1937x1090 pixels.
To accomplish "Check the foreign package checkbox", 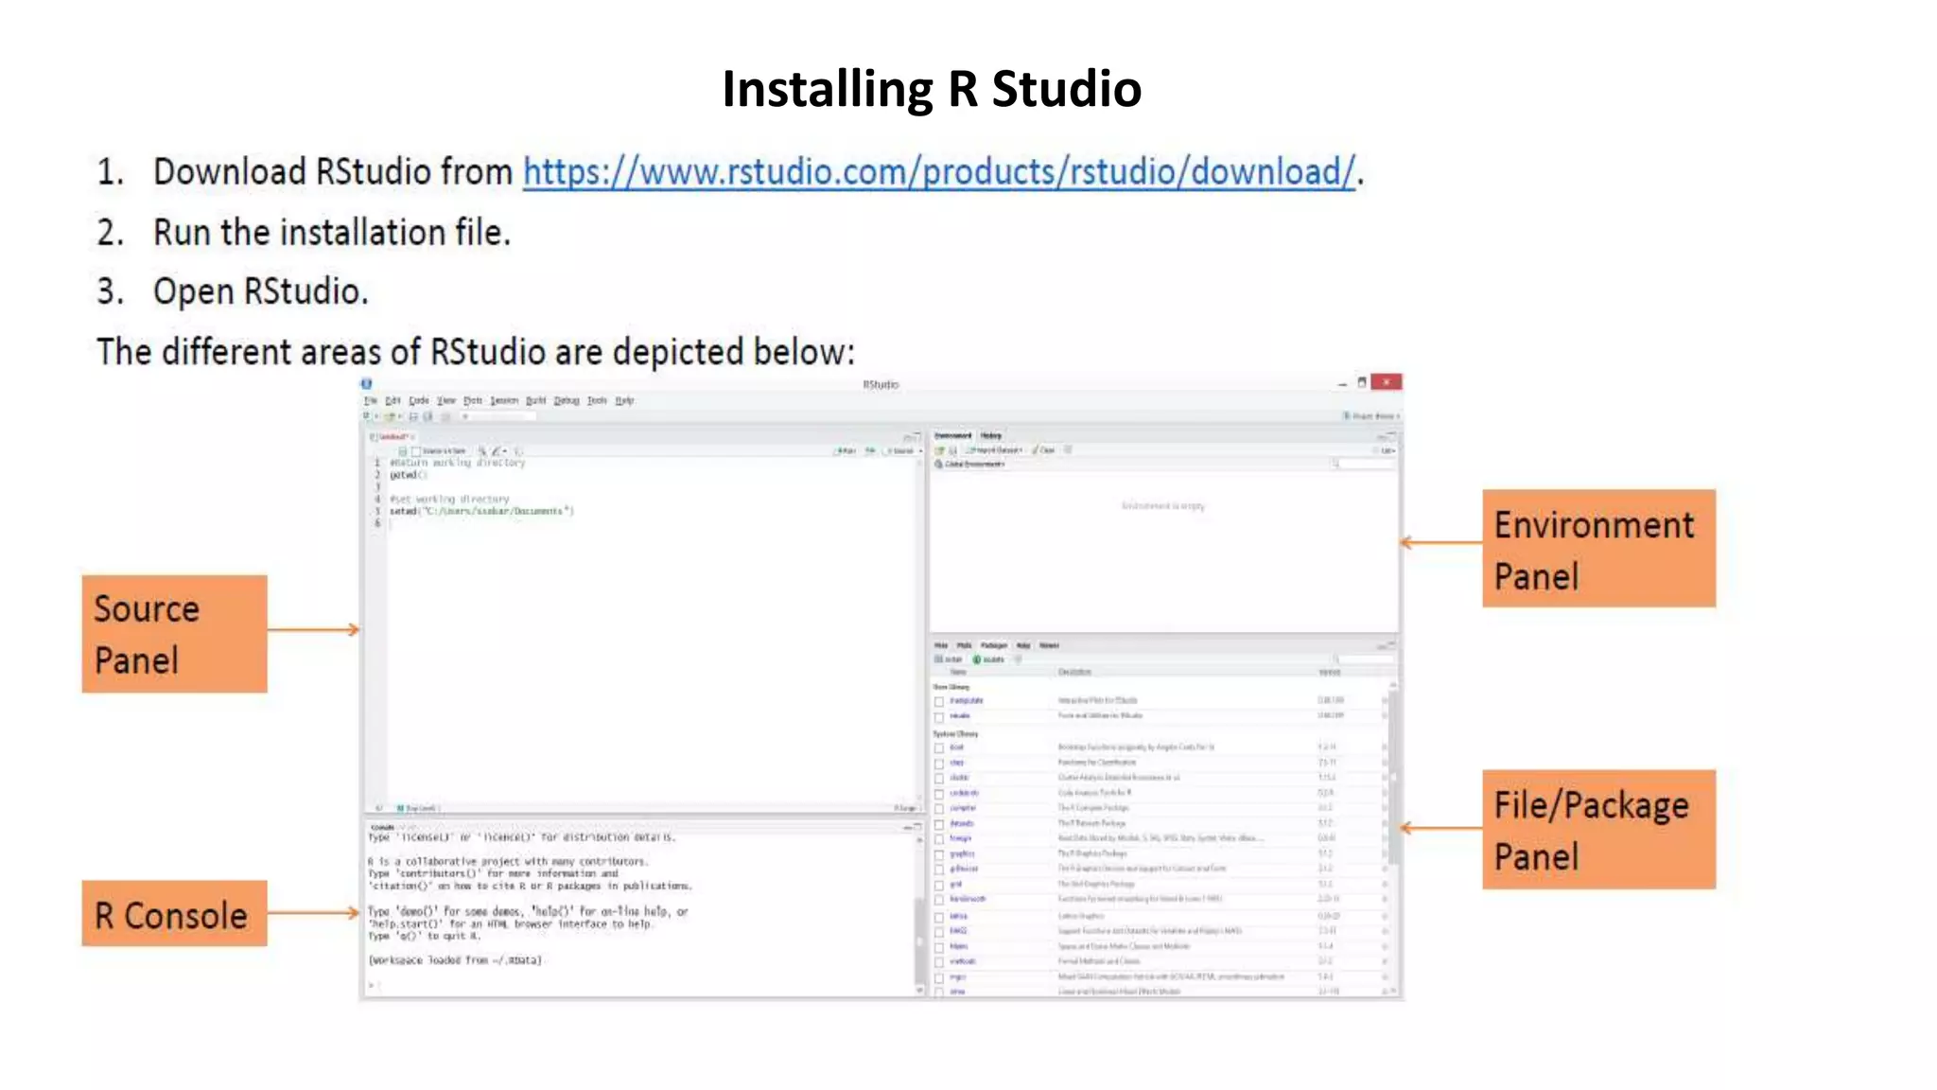I will [x=939, y=838].
